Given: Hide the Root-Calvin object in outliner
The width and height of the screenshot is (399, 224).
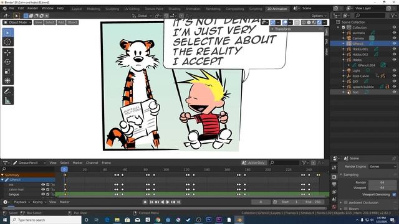Looking at the screenshot, I should (394, 76).
